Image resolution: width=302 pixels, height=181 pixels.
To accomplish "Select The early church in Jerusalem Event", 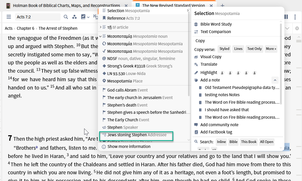I will [144, 97].
